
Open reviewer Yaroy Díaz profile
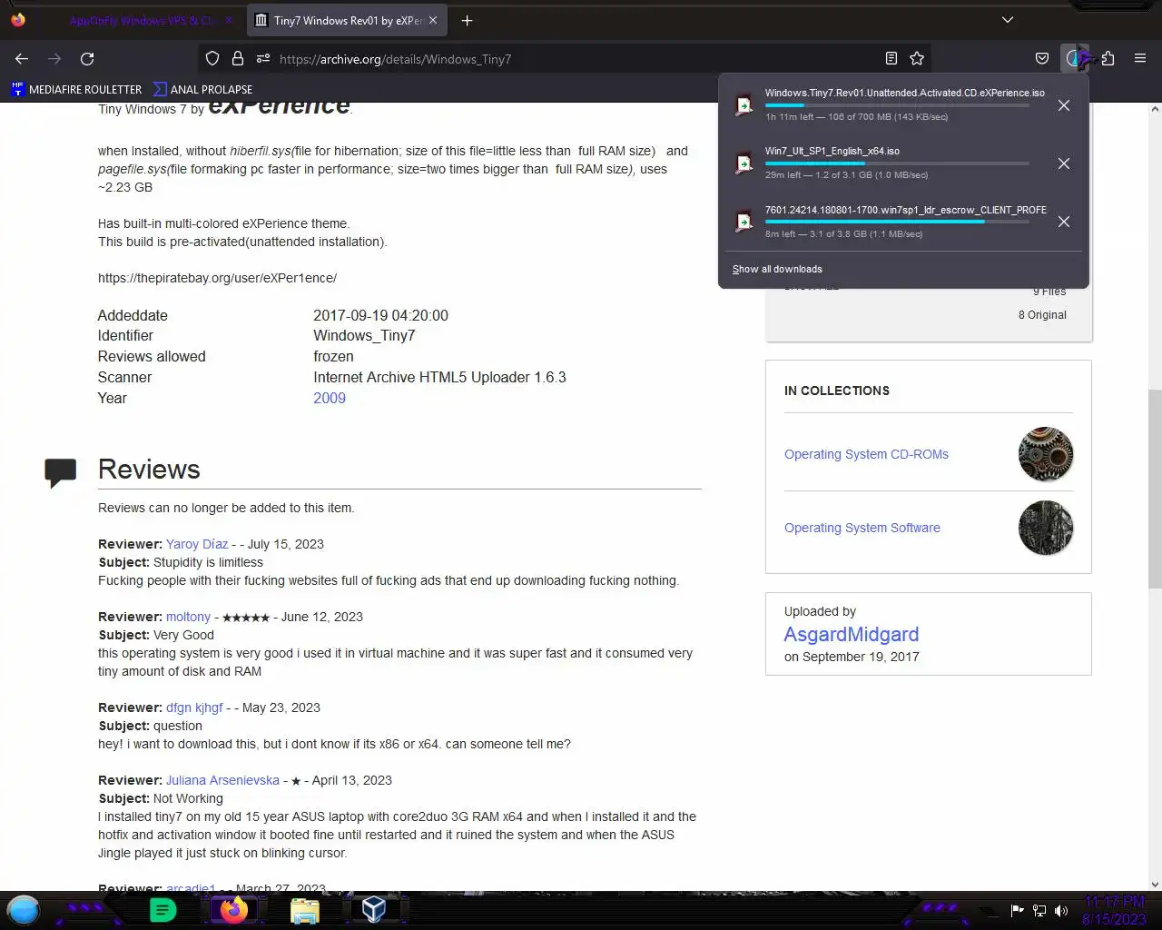197,544
